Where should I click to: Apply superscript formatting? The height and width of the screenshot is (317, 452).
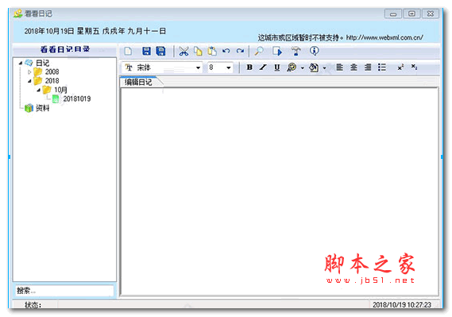coord(400,68)
